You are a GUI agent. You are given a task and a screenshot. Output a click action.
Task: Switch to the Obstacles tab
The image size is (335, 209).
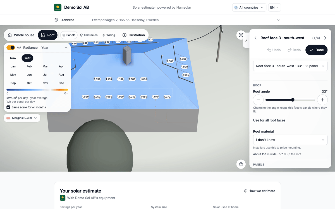coord(89,35)
